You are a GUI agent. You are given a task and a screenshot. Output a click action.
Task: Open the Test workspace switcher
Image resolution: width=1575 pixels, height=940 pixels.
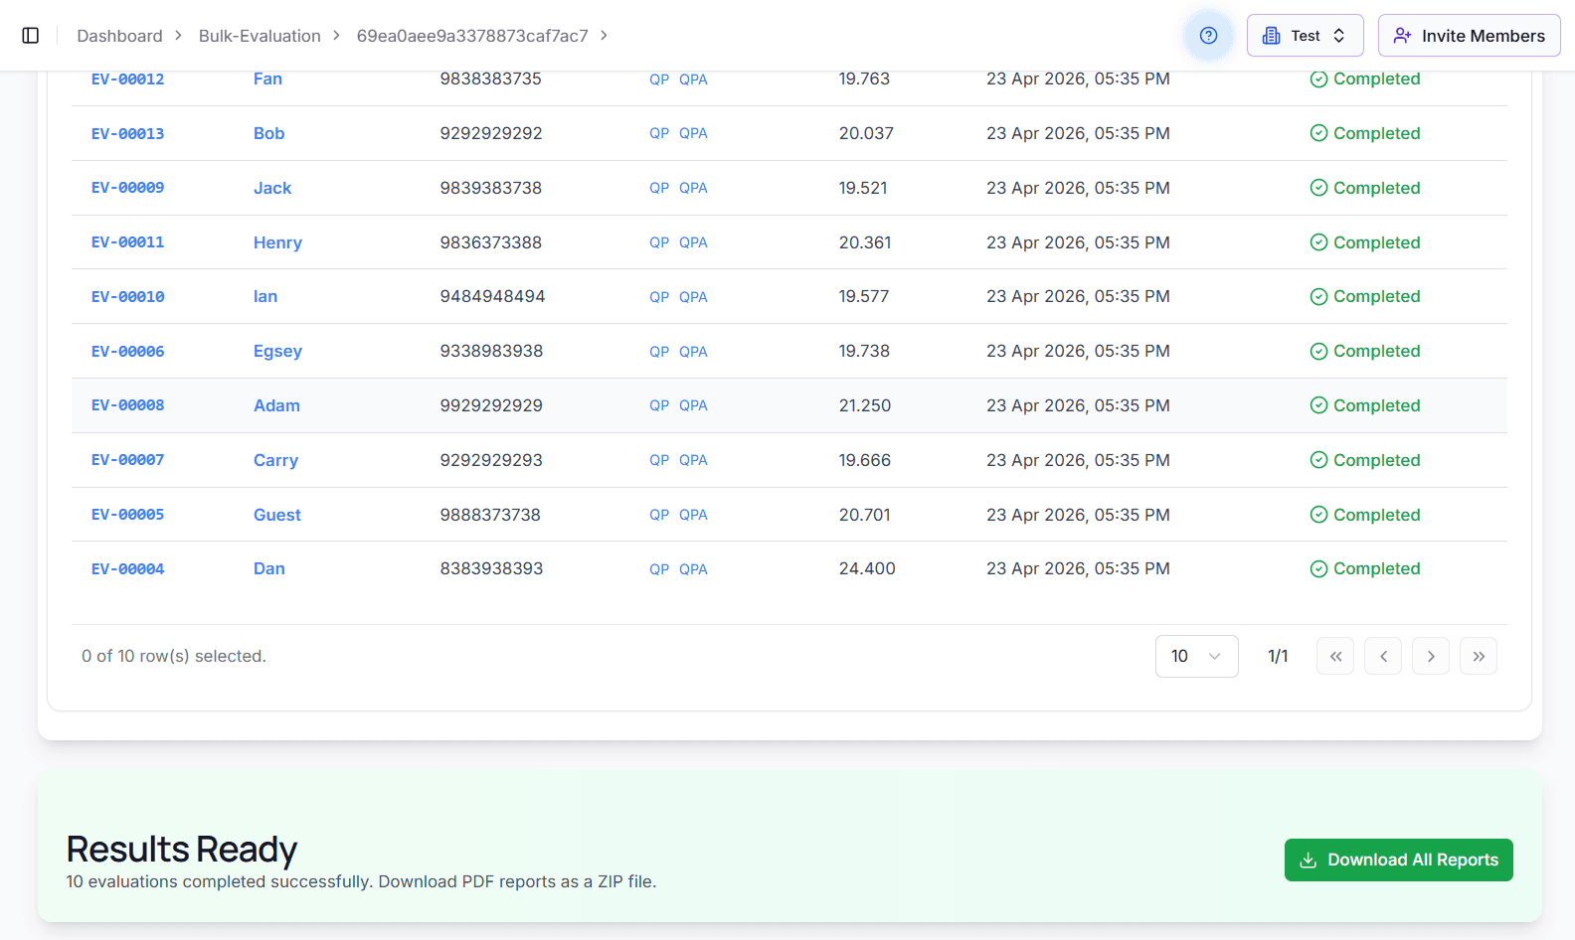point(1305,36)
